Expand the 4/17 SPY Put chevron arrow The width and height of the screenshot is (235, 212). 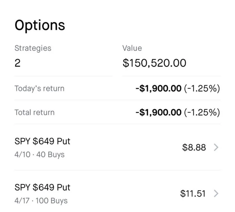[x=216, y=193]
